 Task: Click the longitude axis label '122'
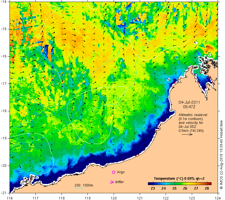(166, 198)
